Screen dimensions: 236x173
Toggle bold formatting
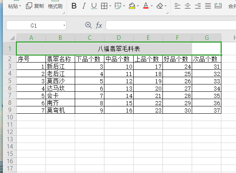pos(74,6)
